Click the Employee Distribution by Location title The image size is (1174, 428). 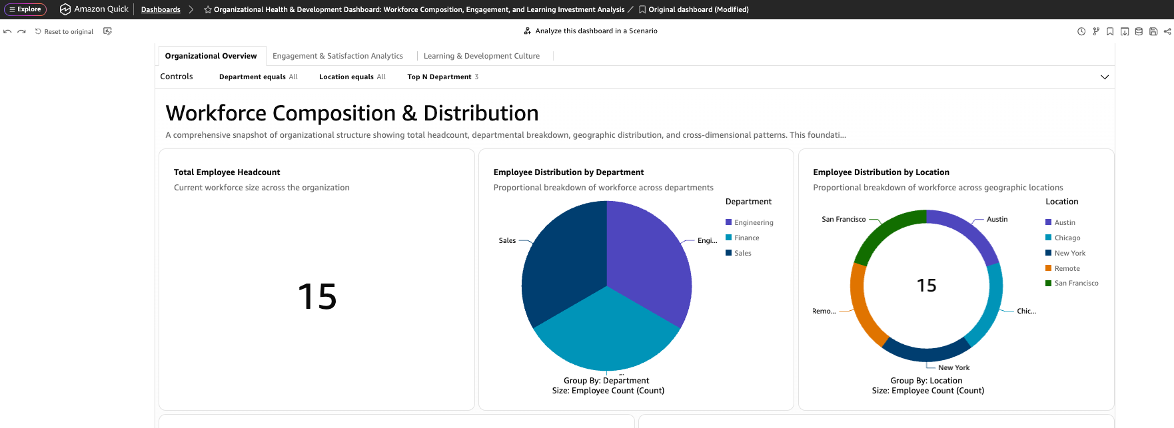(881, 172)
